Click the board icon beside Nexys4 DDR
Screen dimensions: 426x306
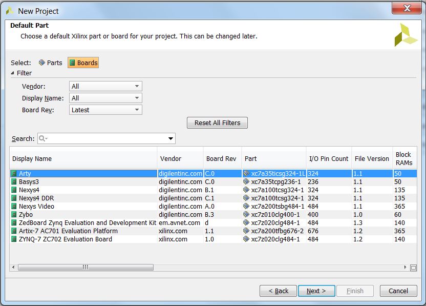[x=14, y=198]
